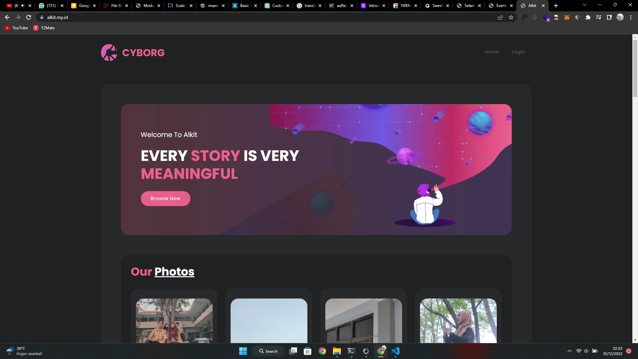Open the first school group photo thumbnail
This screenshot has height=359, width=638.
(174, 320)
